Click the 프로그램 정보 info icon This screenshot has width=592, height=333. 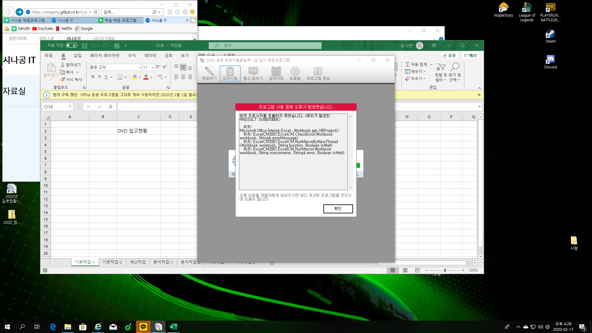tap(318, 72)
